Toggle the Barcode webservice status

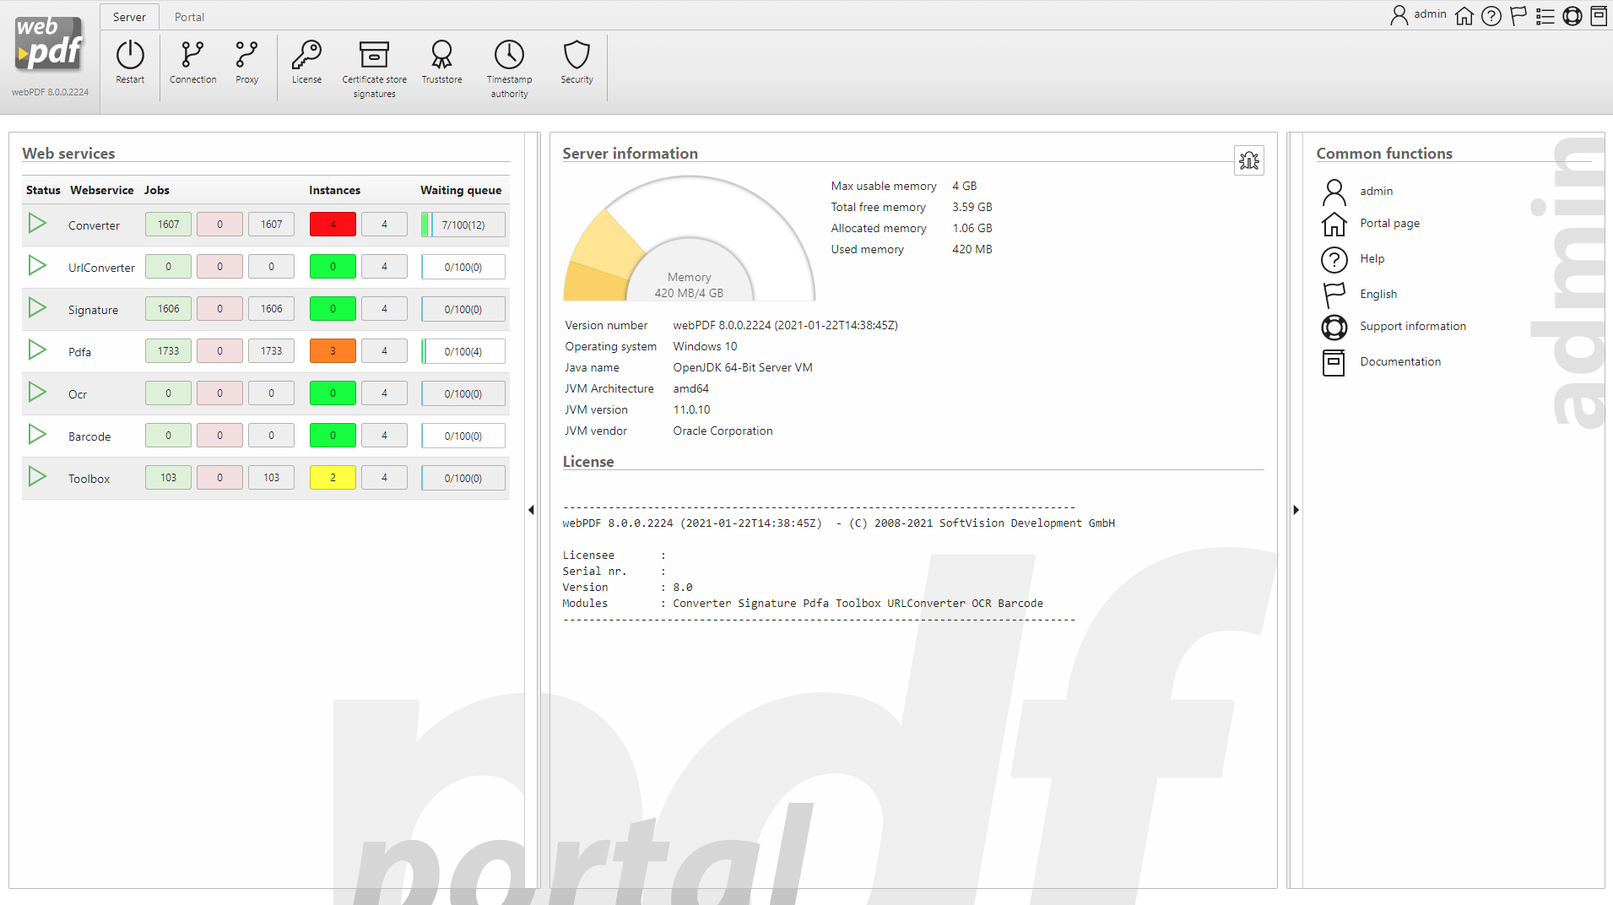click(36, 434)
